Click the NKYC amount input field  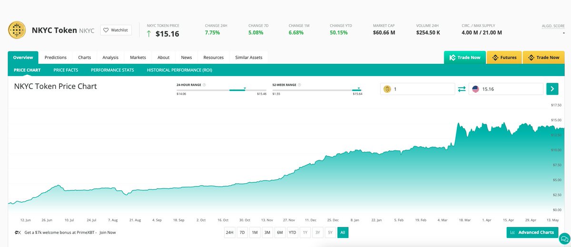[x=418, y=89]
